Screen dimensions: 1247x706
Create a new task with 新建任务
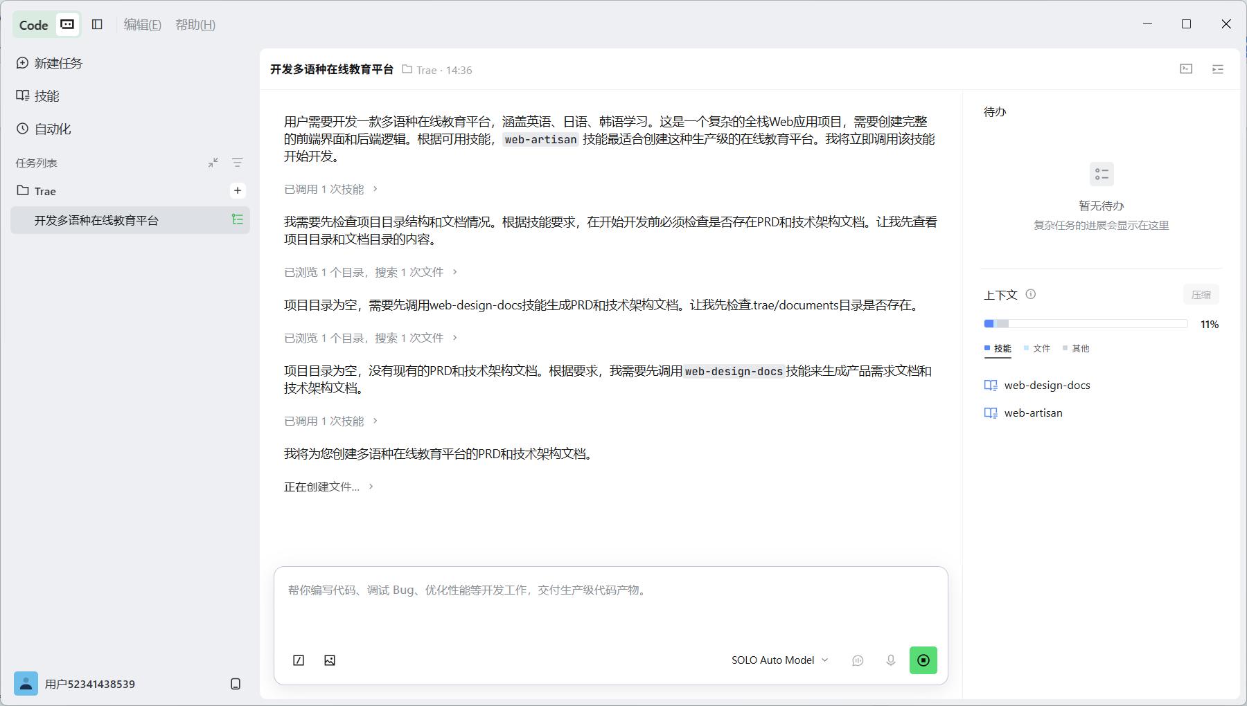[49, 63]
